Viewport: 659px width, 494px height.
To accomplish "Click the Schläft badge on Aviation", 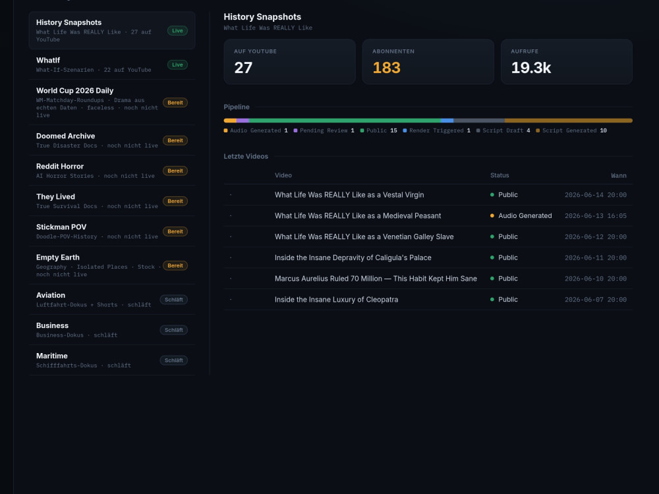I will click(x=173, y=300).
